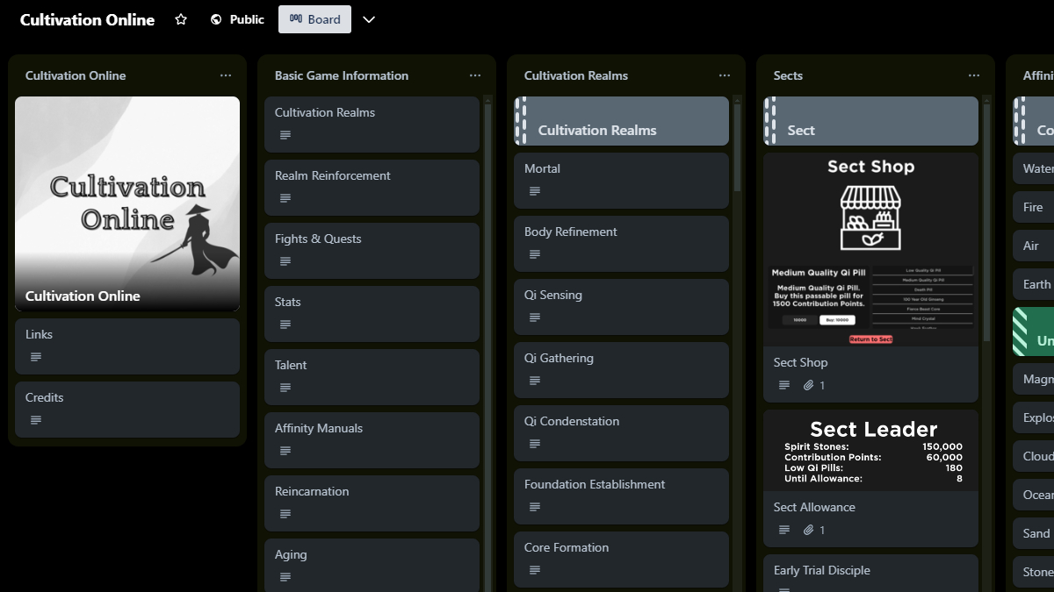Image resolution: width=1054 pixels, height=592 pixels.
Task: Click description icon on Qi Sensing card
Action: (535, 317)
